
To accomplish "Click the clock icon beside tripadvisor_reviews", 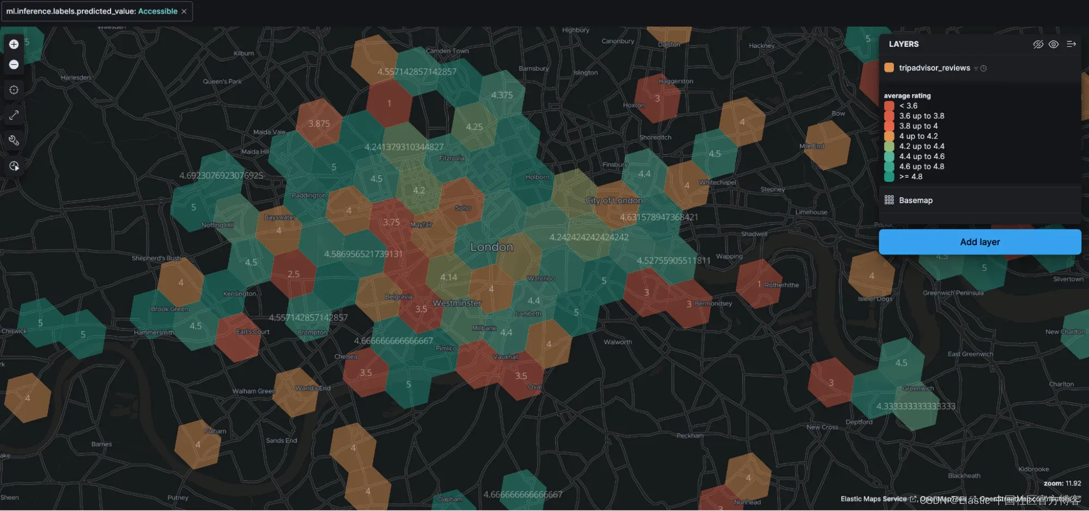I will pos(983,69).
